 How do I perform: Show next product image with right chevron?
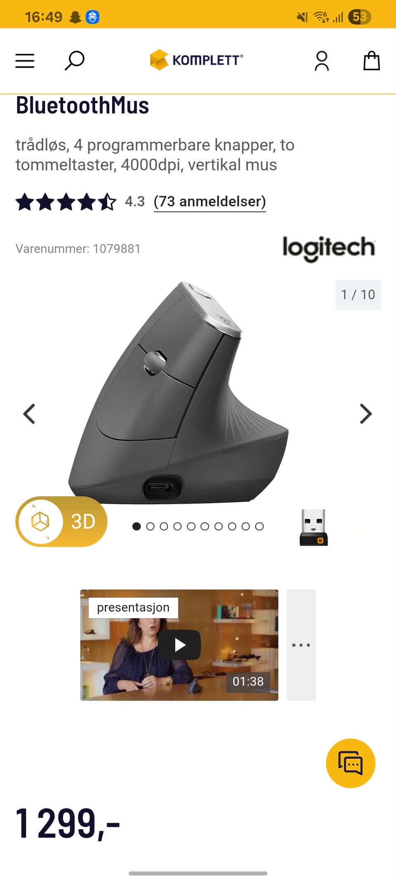pos(365,414)
